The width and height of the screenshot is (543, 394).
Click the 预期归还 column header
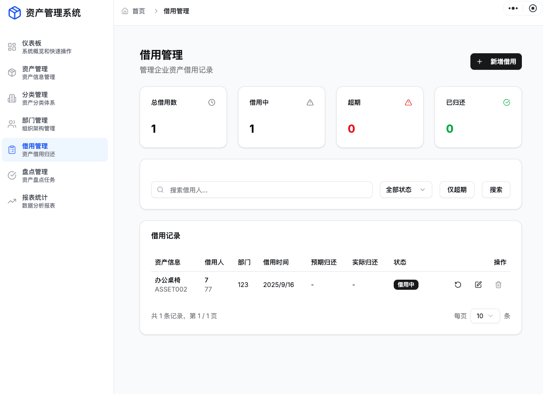tap(324, 262)
